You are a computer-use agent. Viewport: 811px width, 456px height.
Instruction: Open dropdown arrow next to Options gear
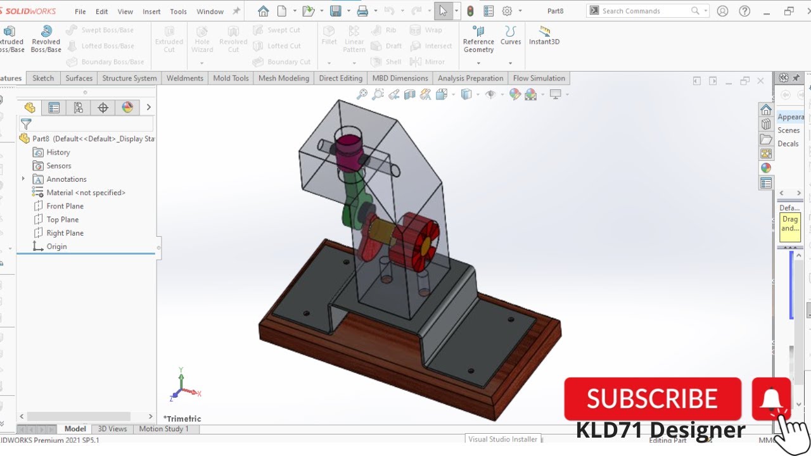pos(520,11)
